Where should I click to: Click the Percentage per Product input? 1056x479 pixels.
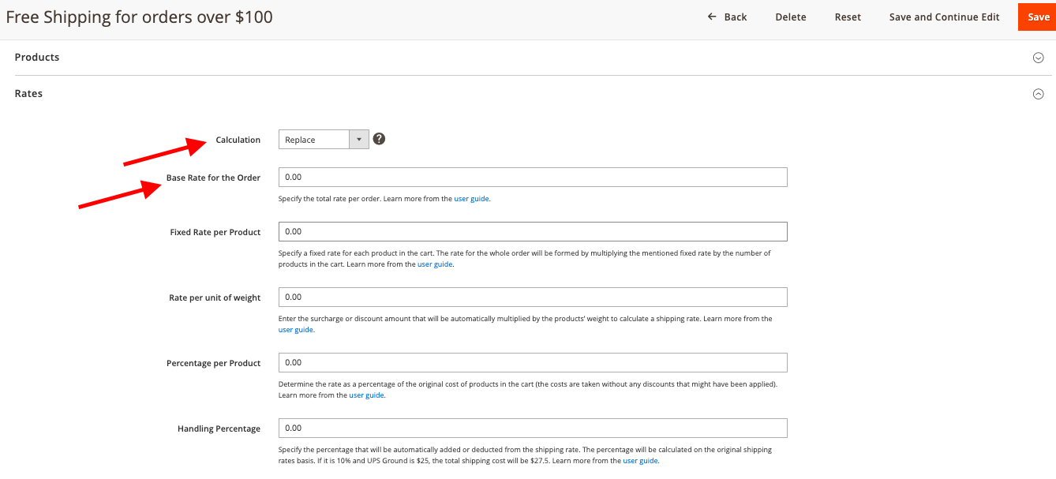(533, 363)
